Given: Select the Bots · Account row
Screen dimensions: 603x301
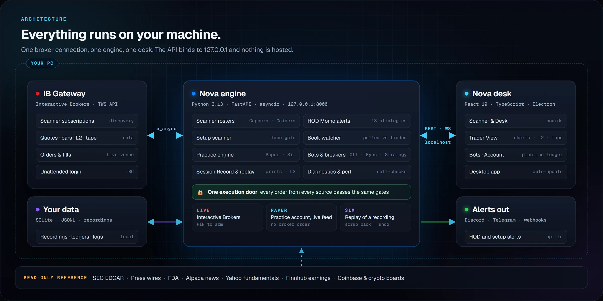Looking at the screenshot, I should tap(516, 155).
